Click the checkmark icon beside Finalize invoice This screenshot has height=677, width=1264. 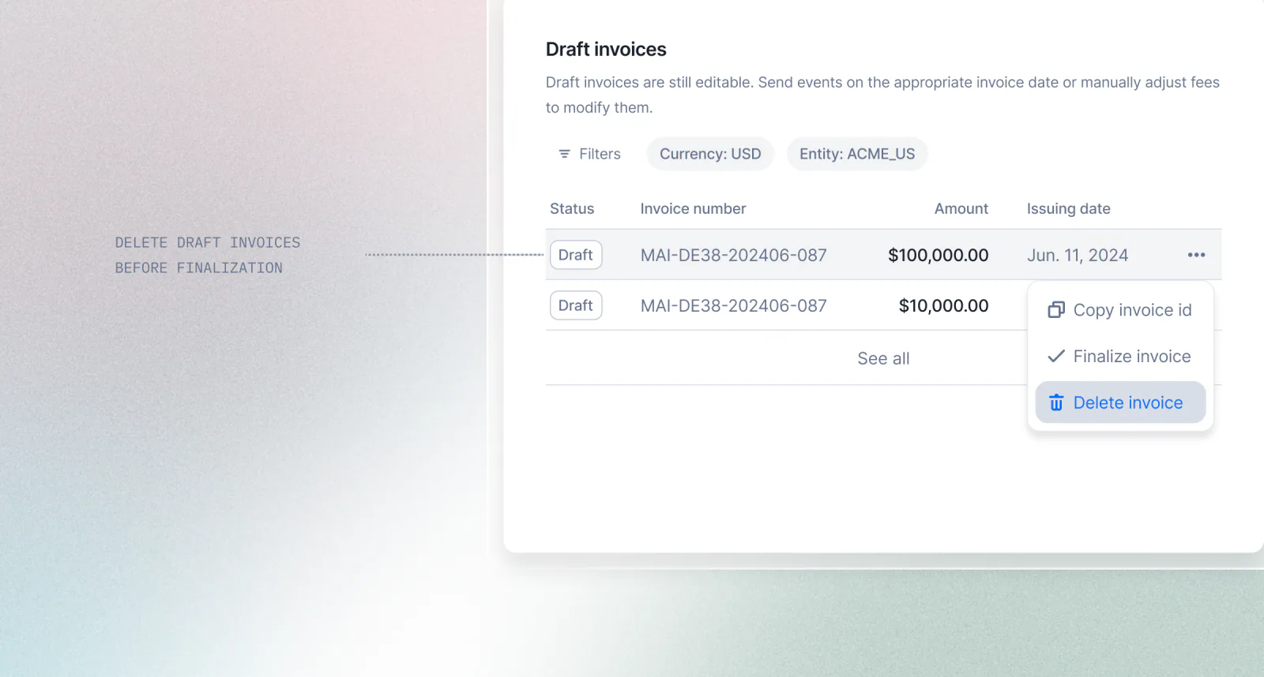click(1056, 356)
